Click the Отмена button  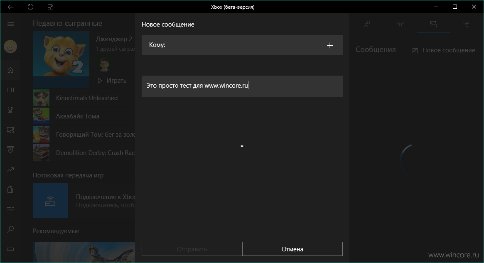point(292,249)
